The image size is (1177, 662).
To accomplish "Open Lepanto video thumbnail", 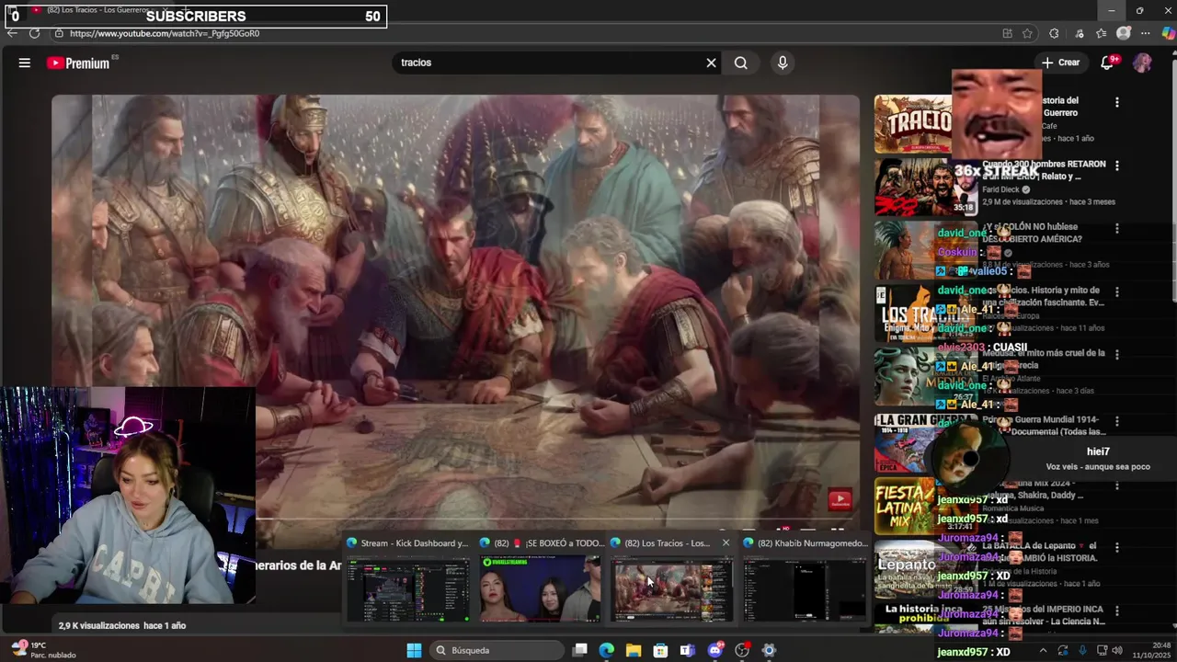I will pos(925,568).
